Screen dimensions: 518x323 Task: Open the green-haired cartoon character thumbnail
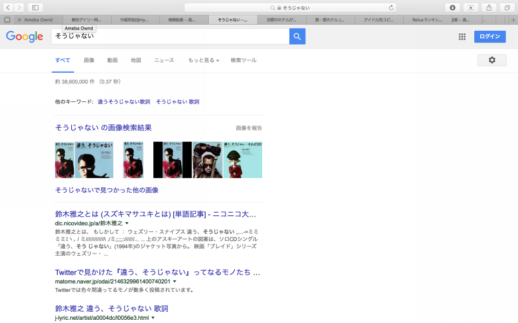(243, 160)
